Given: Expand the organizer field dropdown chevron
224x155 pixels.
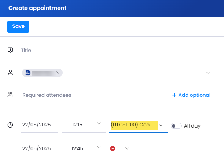Looking at the screenshot, I should click(x=208, y=73).
